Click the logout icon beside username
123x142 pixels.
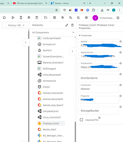pos(118,18)
